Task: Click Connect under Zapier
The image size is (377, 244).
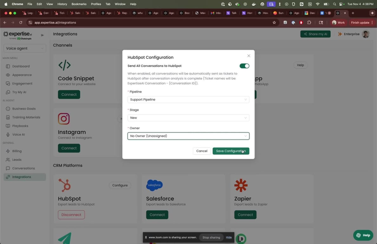Action: click(245, 215)
